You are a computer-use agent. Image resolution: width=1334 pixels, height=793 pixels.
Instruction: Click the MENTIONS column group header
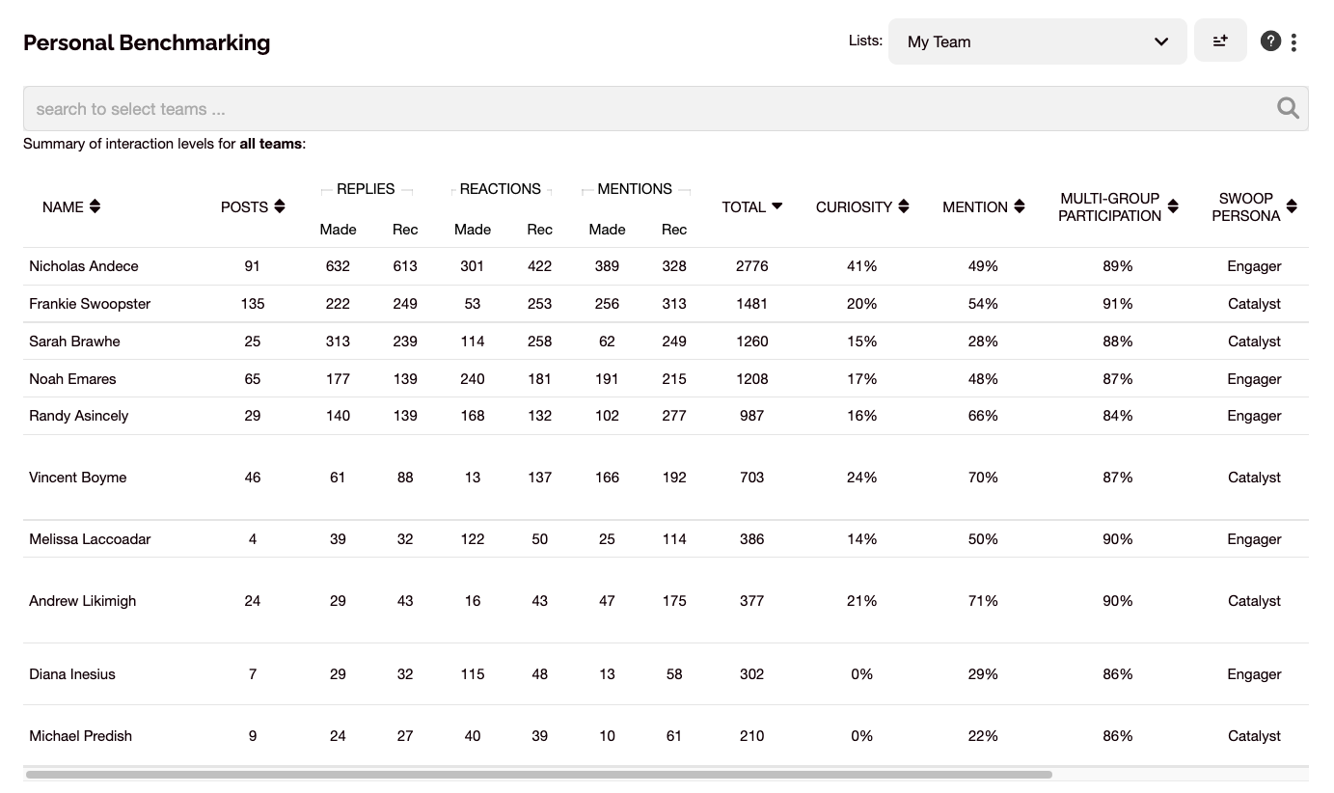click(635, 189)
